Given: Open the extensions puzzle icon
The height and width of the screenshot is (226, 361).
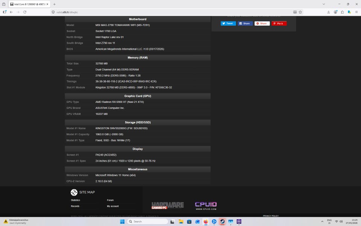Looking at the screenshot, I should [x=342, y=12].
